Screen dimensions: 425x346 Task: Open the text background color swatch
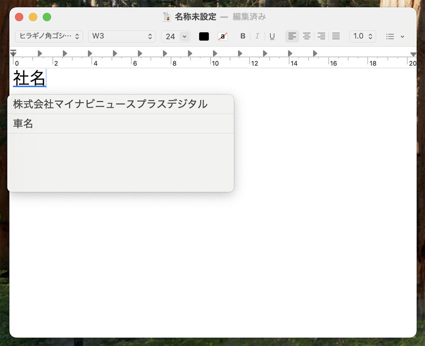coord(223,36)
